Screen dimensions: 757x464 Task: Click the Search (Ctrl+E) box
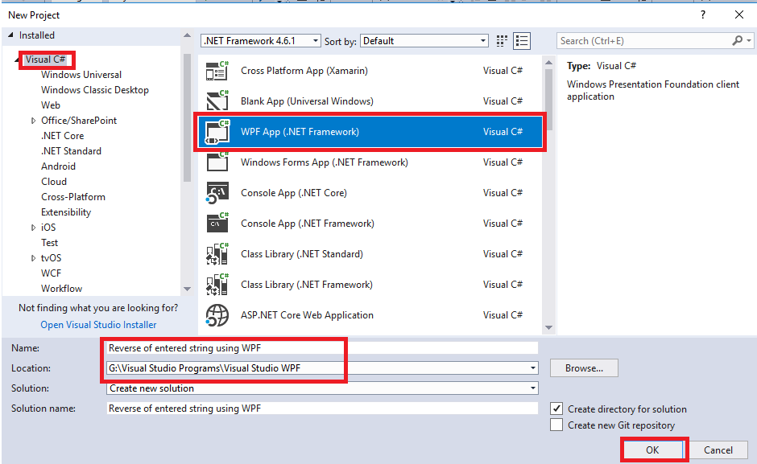(644, 41)
